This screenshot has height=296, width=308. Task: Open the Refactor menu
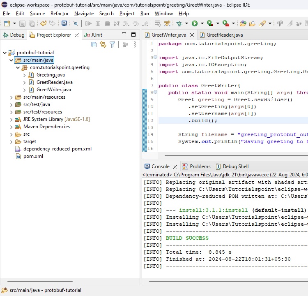pyautogui.click(x=60, y=14)
